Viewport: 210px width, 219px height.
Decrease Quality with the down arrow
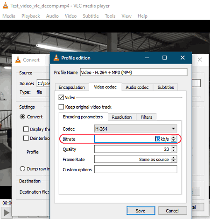point(174,150)
